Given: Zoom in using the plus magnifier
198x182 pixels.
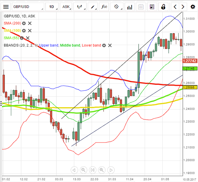Looking at the screenshot, I should pyautogui.click(x=102, y=170).
